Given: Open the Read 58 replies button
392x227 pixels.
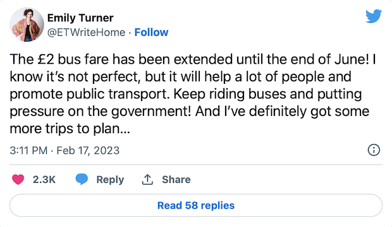Looking at the screenshot, I should [196, 206].
